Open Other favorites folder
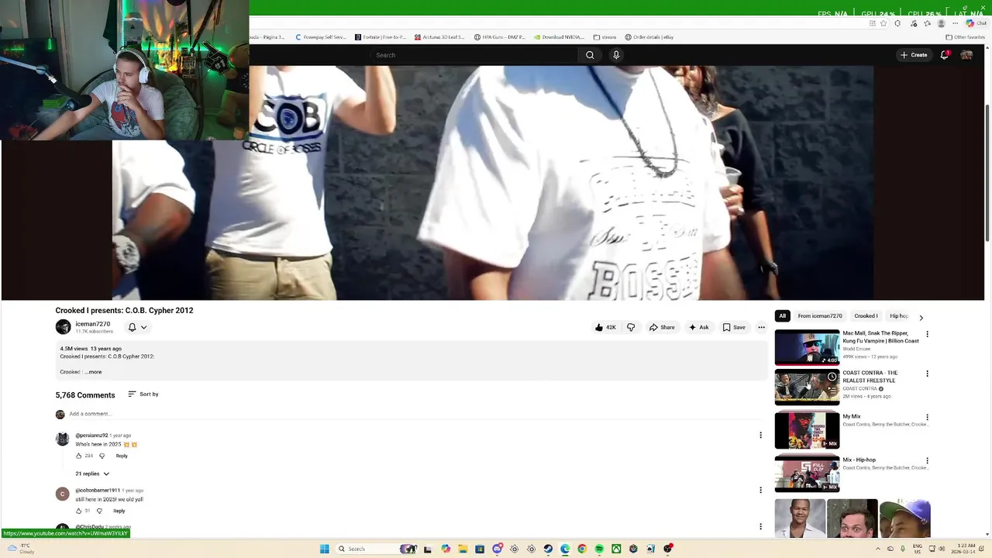The width and height of the screenshot is (992, 558). pyautogui.click(x=965, y=37)
